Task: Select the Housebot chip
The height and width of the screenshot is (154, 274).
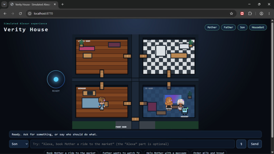Action: pos(258,27)
